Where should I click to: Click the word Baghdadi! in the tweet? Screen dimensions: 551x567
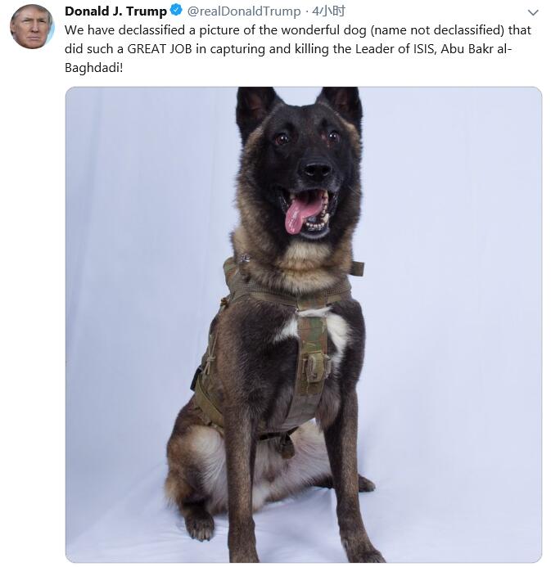coord(93,68)
